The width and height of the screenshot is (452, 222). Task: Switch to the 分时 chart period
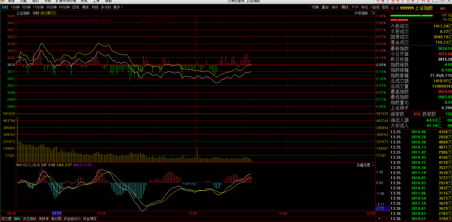(5, 7)
